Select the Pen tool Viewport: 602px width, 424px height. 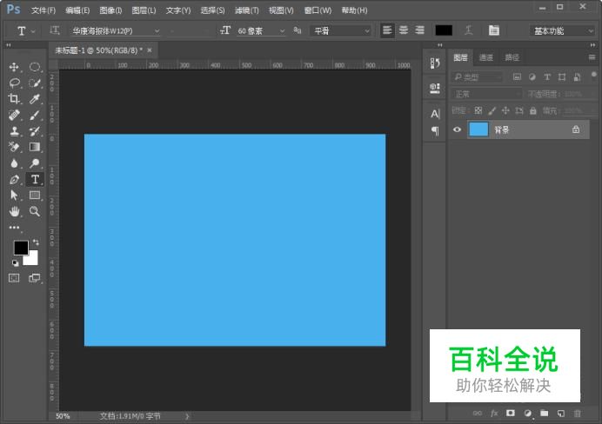(x=14, y=179)
